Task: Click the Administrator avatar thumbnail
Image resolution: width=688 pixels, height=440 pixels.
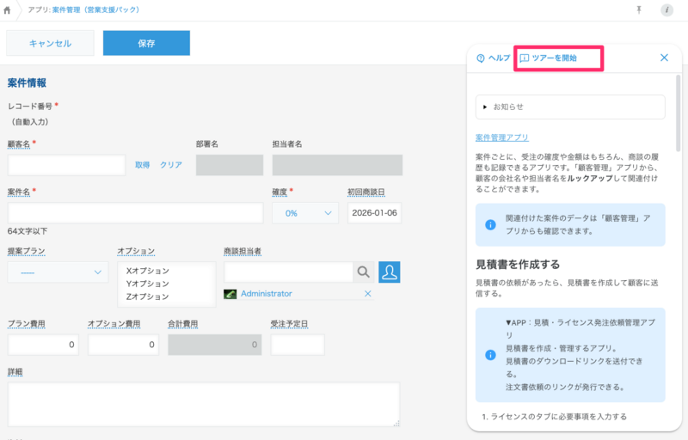Action: 230,294
